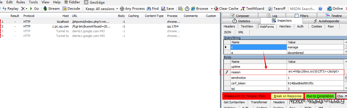Viewport: 347px width, 108px height.
Task: Click the Find binoculars icon
Action: pos(149,9)
